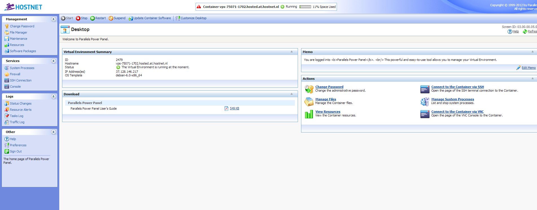Click the Change Password keys icon in Actions
Image resolution: width=537 pixels, height=210 pixels.
coord(309,89)
